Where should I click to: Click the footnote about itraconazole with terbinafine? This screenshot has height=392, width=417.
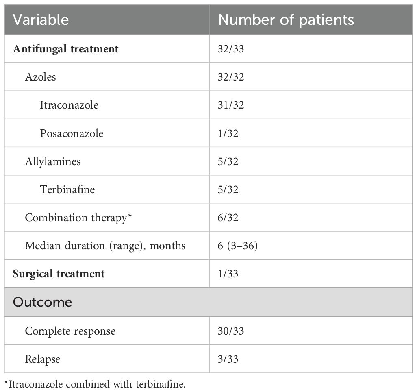pos(95,384)
